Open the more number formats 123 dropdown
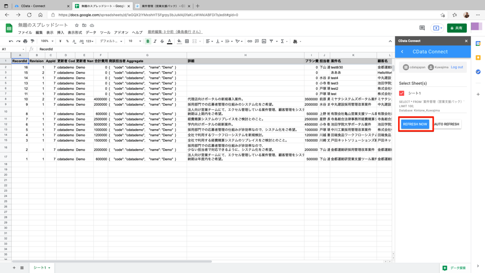Viewport: 485px width, 273px height. [90, 41]
